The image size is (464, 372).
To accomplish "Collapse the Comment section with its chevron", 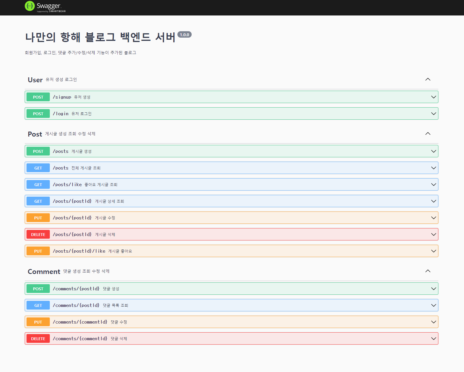I will [428, 271].
